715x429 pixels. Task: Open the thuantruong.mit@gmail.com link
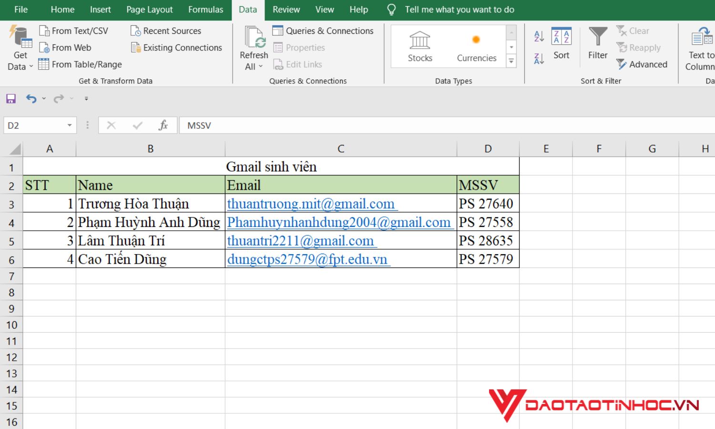coord(311,204)
